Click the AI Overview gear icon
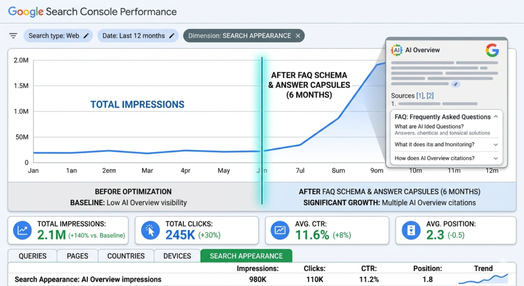 (397, 50)
